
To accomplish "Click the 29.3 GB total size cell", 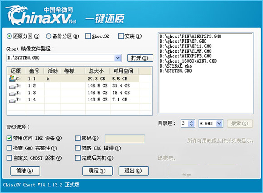I will [x=96, y=79].
